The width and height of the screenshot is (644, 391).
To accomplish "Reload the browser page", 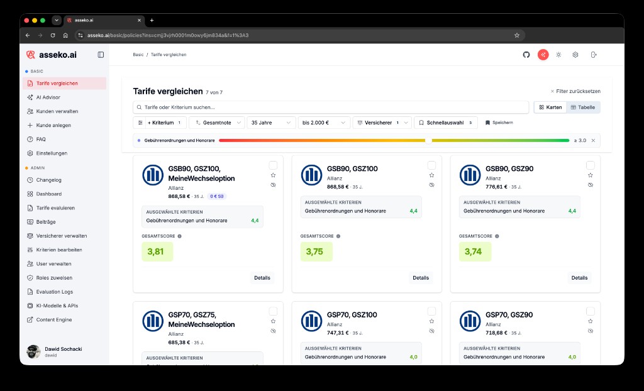I will [x=53, y=35].
